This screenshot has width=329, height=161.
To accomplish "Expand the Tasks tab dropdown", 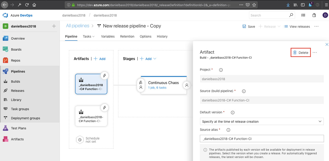I will click(93, 37).
